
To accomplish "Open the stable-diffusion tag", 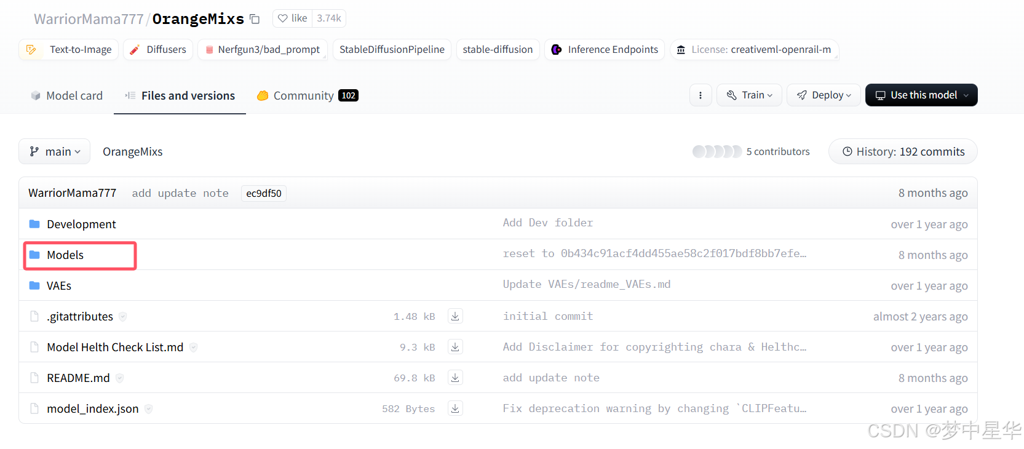I will point(498,49).
